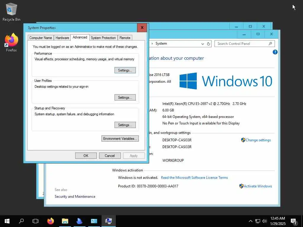Click the help question mark in System window
The height and width of the screenshot is (227, 303).
click(275, 52)
